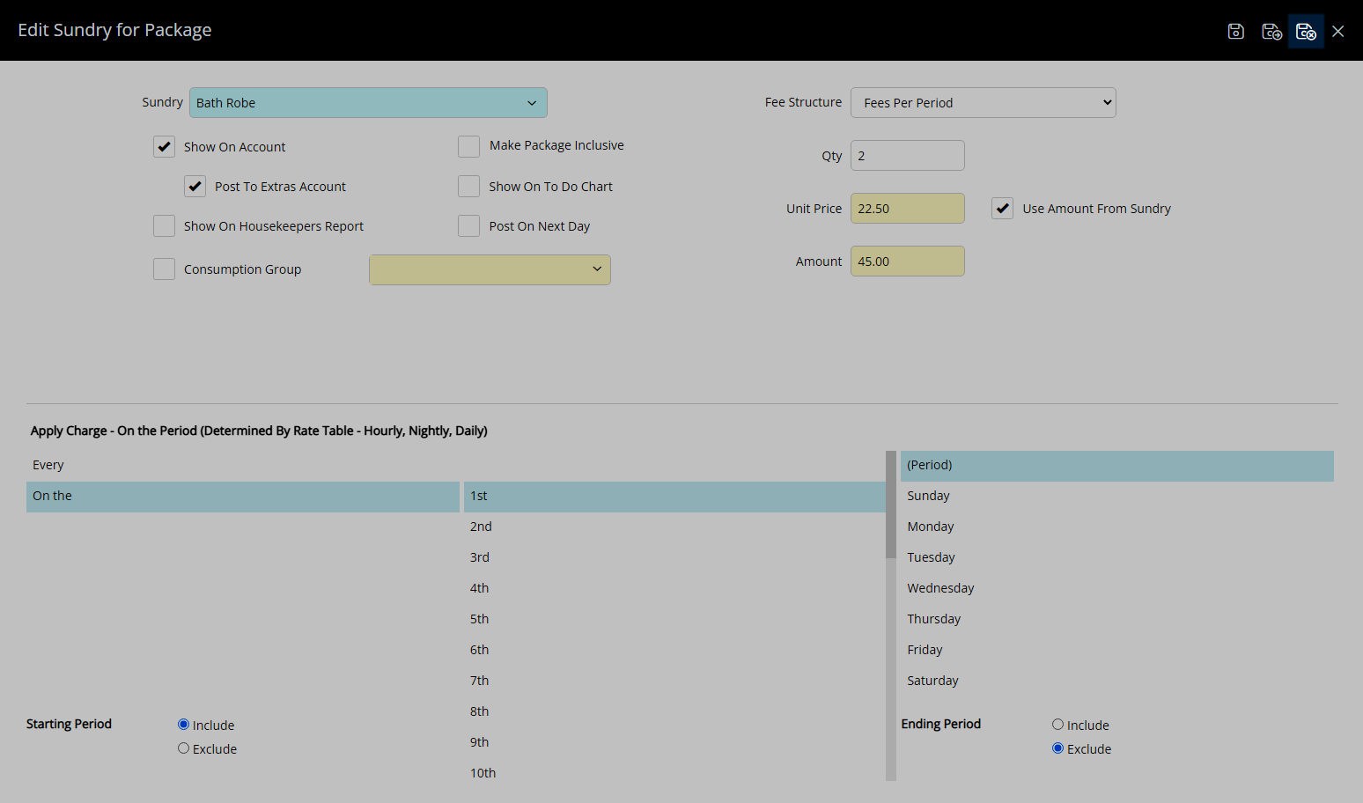Screen dimensions: 1363x803
Task: Select Wednesday in the day list
Action: coord(1117,588)
